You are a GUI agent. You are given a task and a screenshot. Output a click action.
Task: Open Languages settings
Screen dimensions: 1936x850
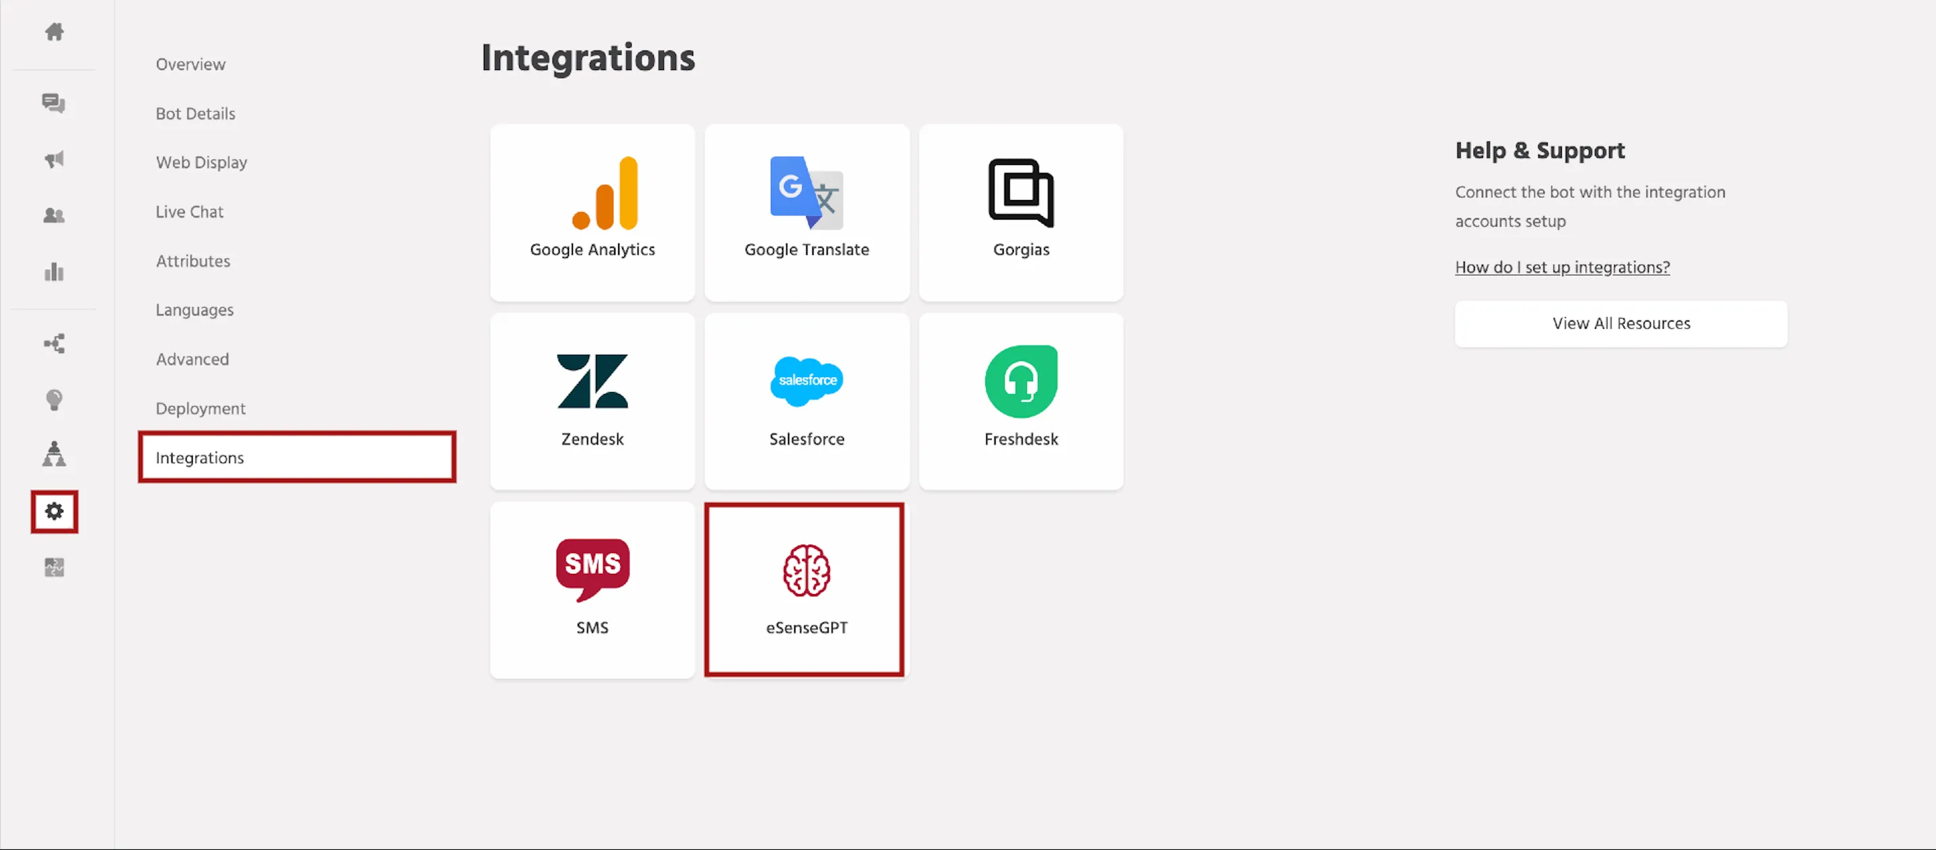click(x=195, y=310)
